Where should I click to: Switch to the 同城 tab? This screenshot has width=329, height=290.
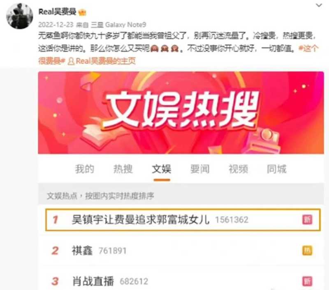pyautogui.click(x=276, y=169)
